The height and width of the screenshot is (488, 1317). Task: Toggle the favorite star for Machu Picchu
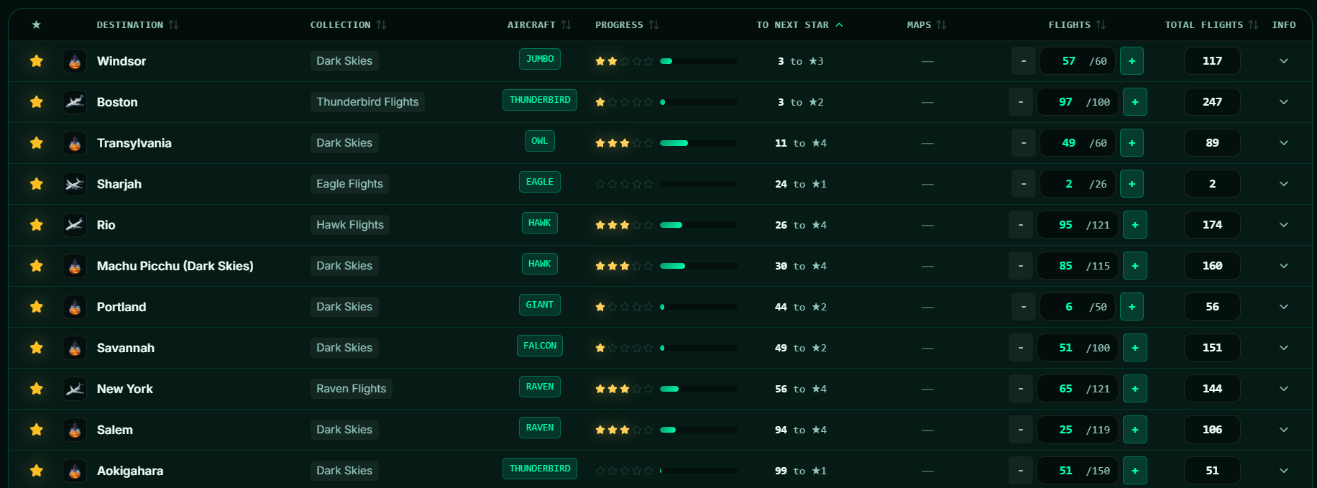tap(37, 266)
